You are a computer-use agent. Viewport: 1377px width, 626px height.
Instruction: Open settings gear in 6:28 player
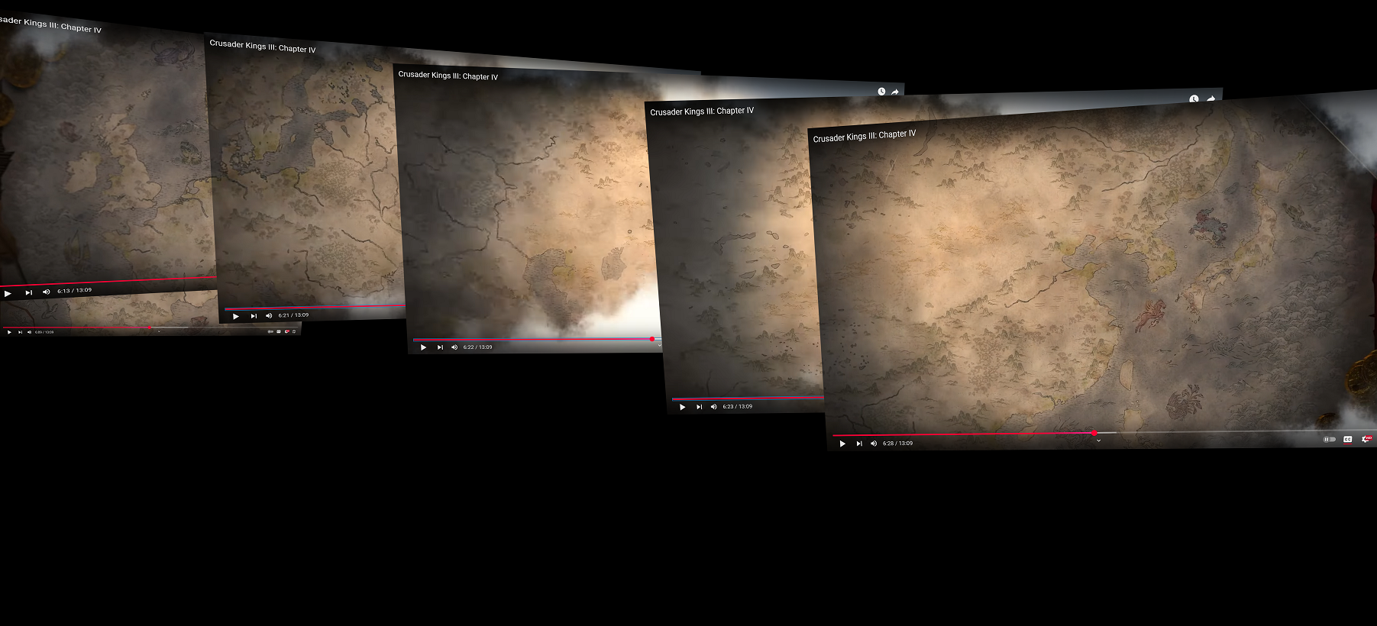pyautogui.click(x=1367, y=438)
